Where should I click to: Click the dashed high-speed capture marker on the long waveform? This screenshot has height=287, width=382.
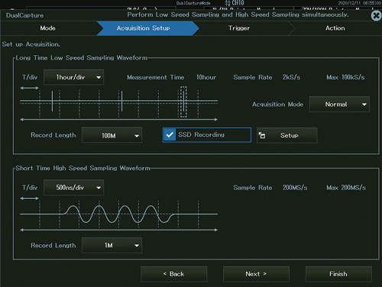(183, 102)
